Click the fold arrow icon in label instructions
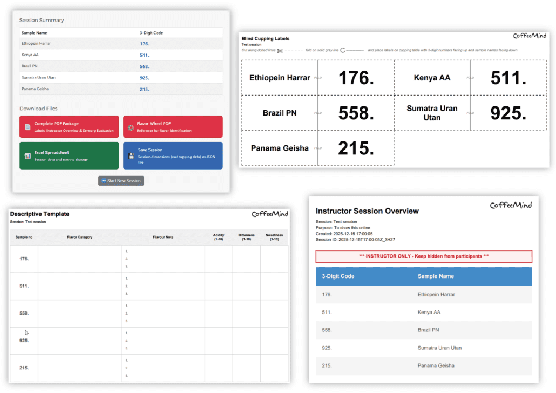 coord(343,50)
